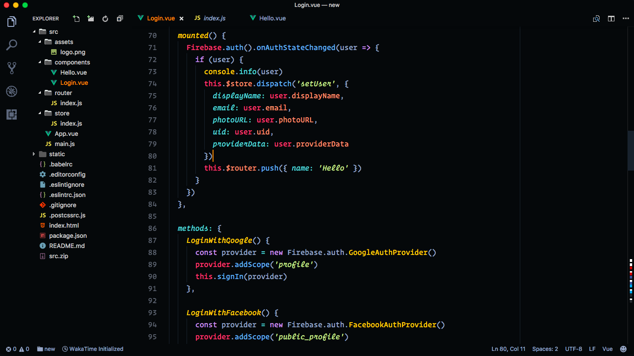Click WakaTime Initialized status item
Viewport: 634px width, 356px height.
[x=93, y=349]
